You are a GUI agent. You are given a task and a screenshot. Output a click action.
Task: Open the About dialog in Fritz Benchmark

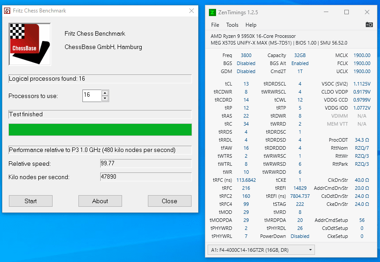(x=100, y=201)
